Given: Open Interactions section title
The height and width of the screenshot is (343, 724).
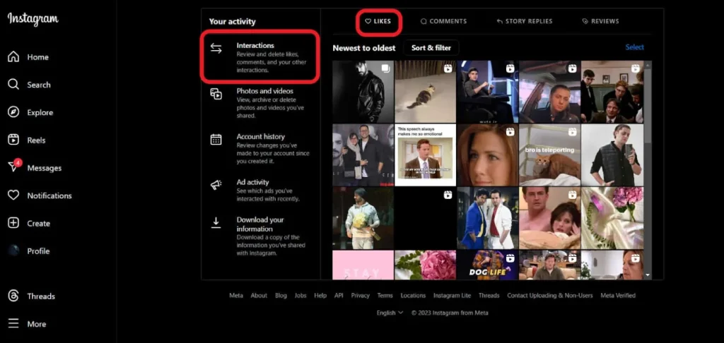Looking at the screenshot, I should tap(255, 45).
